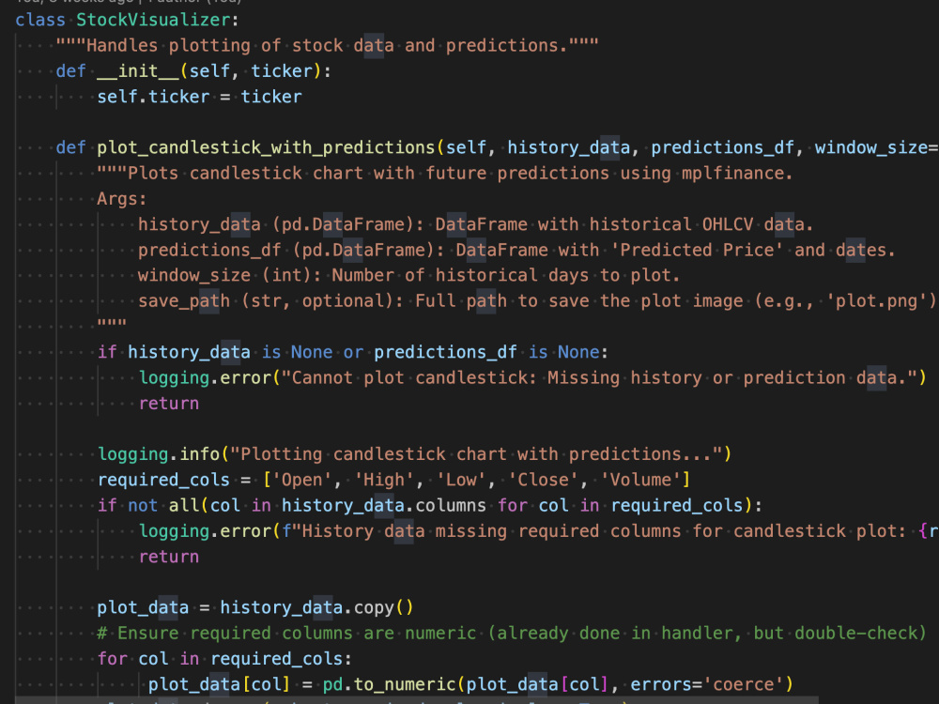
Task: Click the "for col in required_cols:" loop line
Action: point(224,659)
